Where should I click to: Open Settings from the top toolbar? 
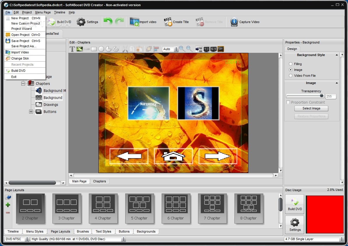tap(87, 22)
